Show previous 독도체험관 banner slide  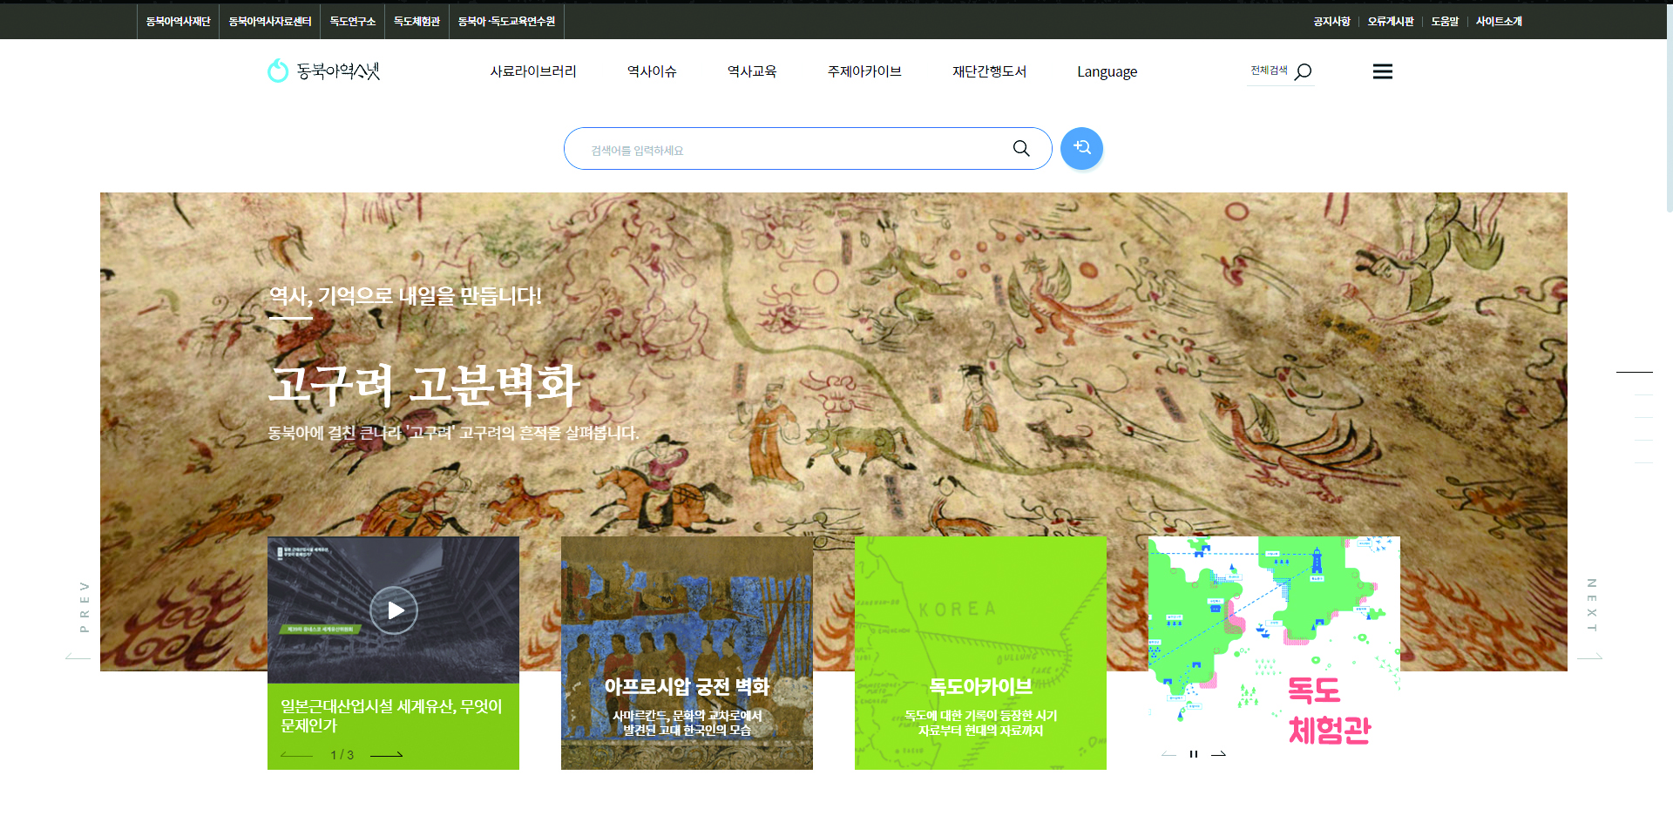coord(1168,754)
